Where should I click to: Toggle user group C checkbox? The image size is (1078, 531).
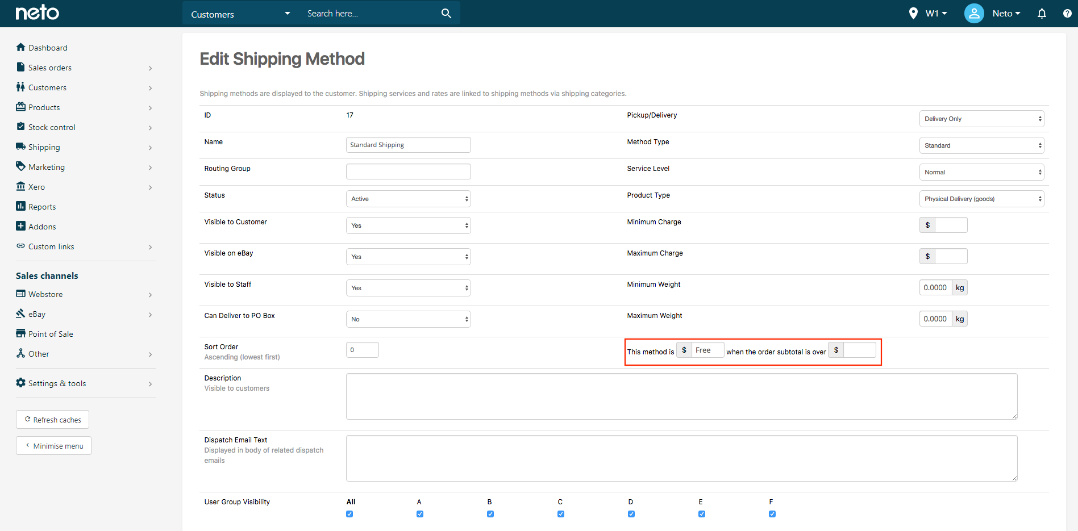561,514
